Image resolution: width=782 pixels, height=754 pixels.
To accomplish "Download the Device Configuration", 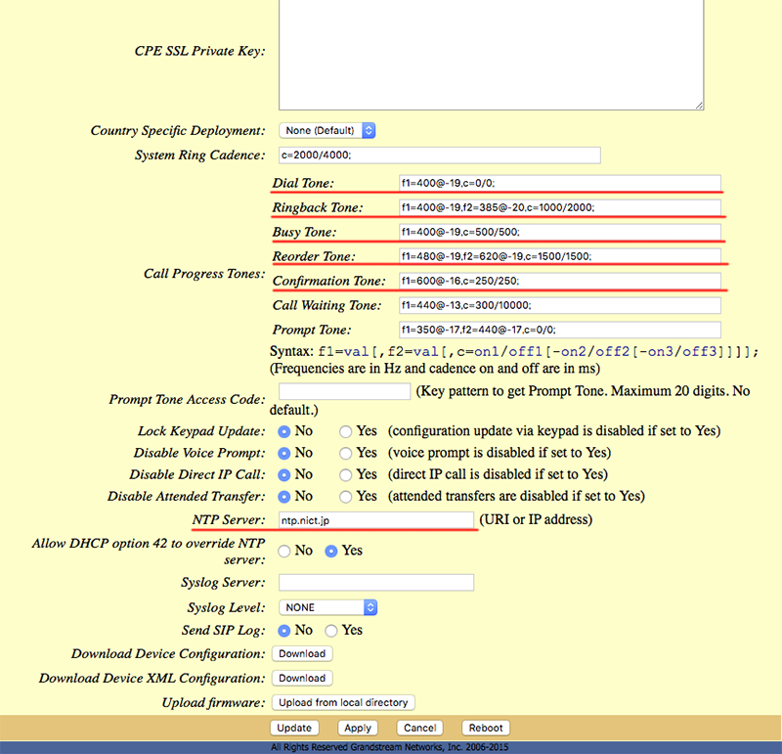I will coord(302,653).
